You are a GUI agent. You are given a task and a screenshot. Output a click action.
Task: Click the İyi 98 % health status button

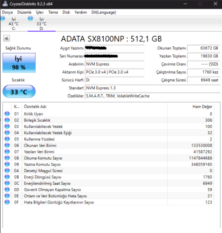tap(19, 63)
